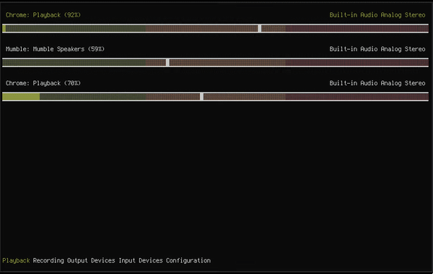
Task: Click the dark green zone of the Mumble bar
Action: tap(74, 63)
